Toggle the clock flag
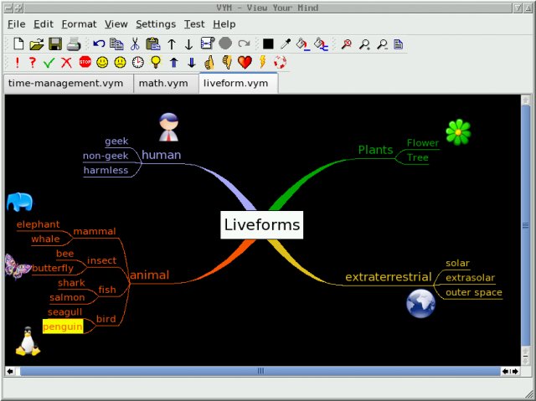The height and width of the screenshot is (401, 536). pyautogui.click(x=138, y=62)
